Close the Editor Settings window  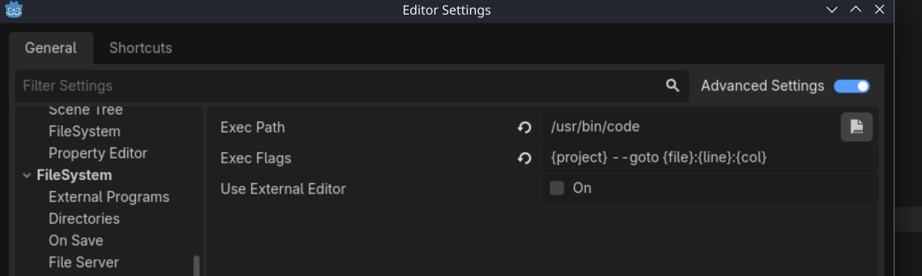880,10
